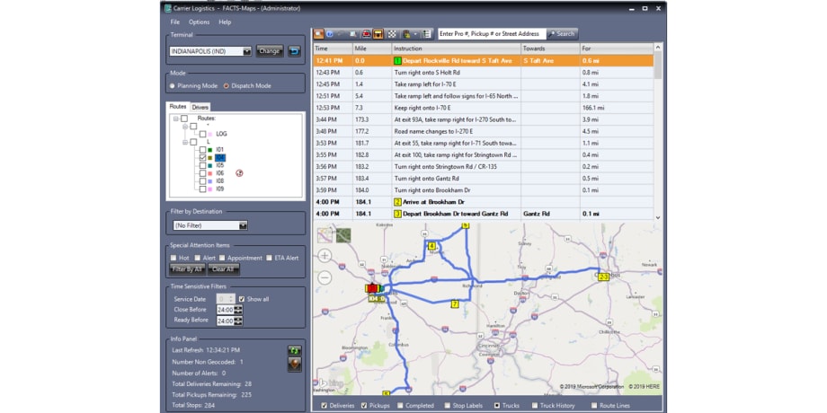
Task: Click the checkered flag toolbar icon
Action: (x=392, y=34)
